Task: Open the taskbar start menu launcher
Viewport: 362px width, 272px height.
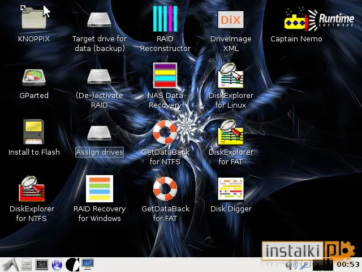Action: (10, 265)
